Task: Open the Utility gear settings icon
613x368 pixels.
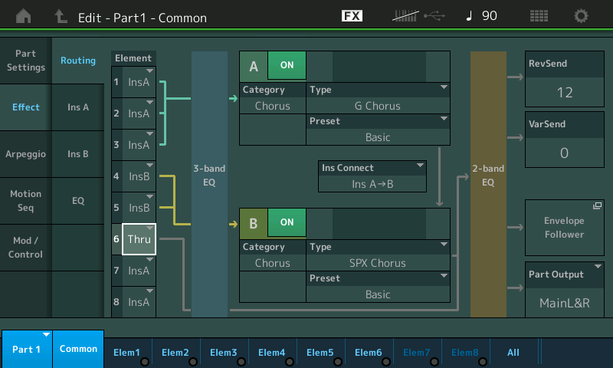Action: [x=582, y=15]
